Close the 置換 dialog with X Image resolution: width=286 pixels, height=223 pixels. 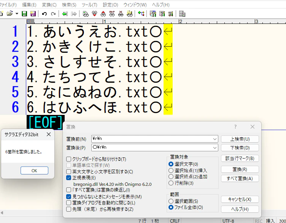tap(253, 127)
